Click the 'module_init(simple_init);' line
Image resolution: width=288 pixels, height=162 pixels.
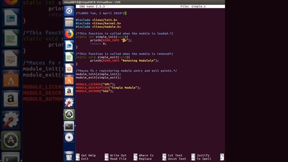tap(98, 74)
